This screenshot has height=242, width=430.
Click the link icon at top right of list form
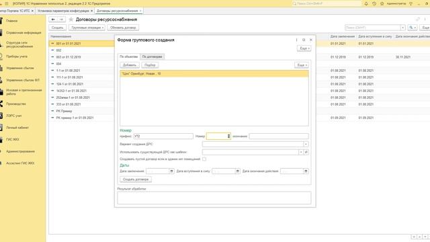click(418, 19)
